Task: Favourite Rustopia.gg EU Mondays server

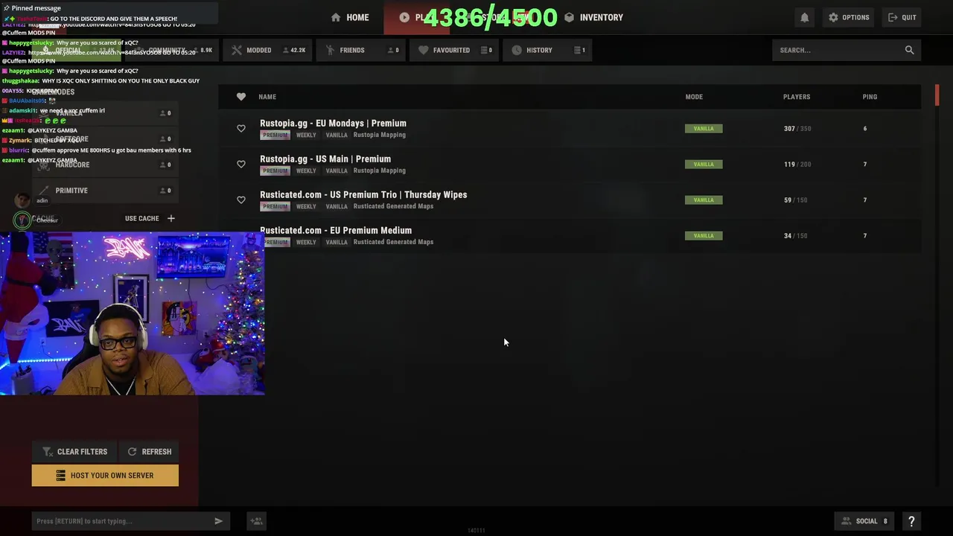Action: point(240,129)
